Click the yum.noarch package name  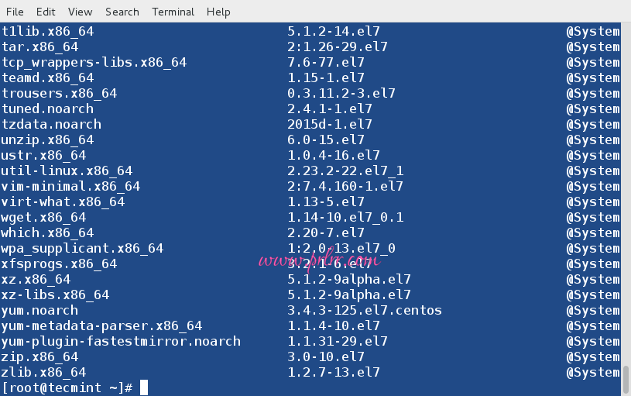39,310
